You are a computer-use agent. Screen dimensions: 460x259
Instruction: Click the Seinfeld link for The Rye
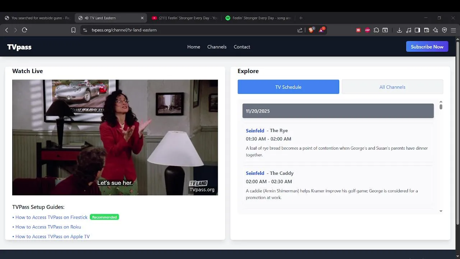pos(255,131)
